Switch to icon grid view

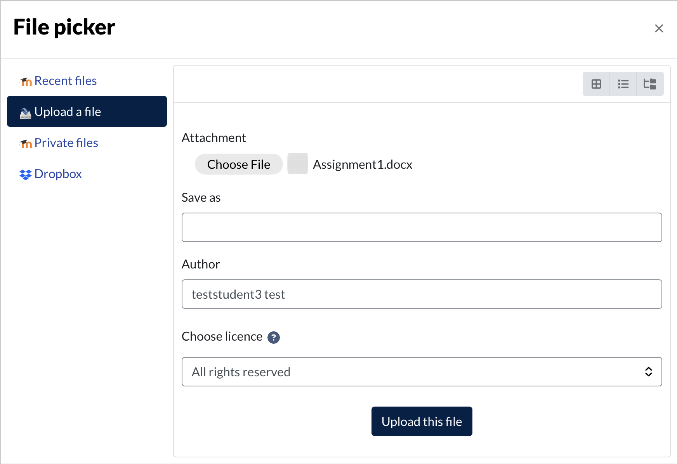pyautogui.click(x=596, y=84)
